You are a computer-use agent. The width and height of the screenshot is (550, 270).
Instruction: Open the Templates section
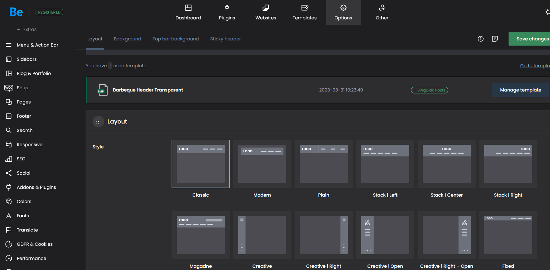pyautogui.click(x=305, y=13)
